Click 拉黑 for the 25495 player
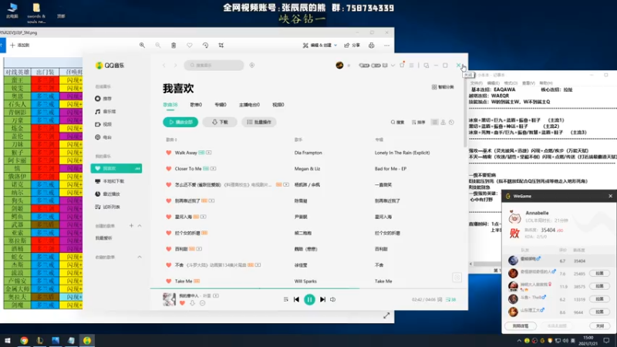This screenshot has height=347, width=617. point(599,273)
